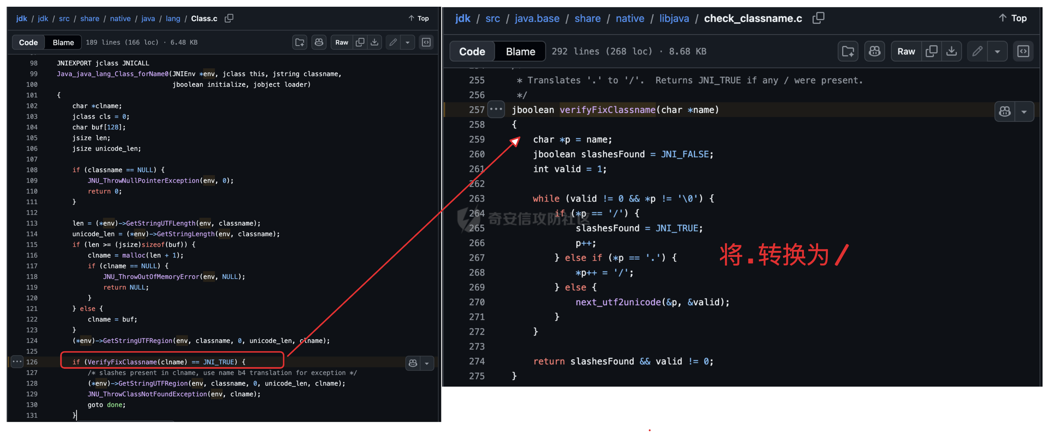The width and height of the screenshot is (1049, 437).
Task: Open edit options dropdown in check_classname.c toolbar
Action: (x=997, y=51)
